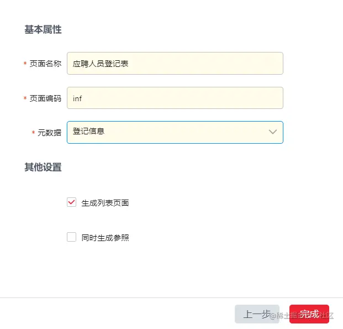Expand the 元数据 dropdown arrow

click(272, 132)
